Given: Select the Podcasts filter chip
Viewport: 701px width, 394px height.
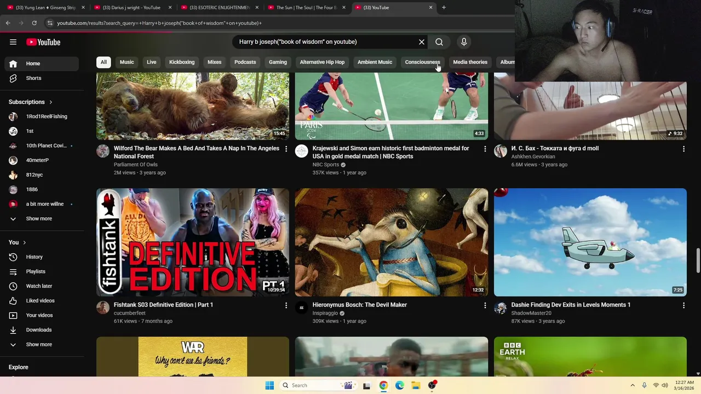Looking at the screenshot, I should pyautogui.click(x=245, y=62).
